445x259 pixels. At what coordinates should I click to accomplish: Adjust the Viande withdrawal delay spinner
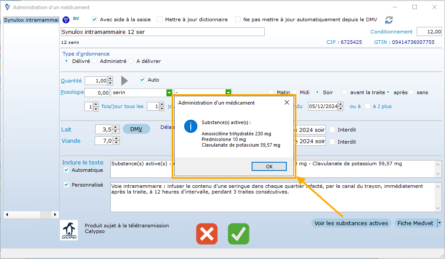[x=116, y=141]
